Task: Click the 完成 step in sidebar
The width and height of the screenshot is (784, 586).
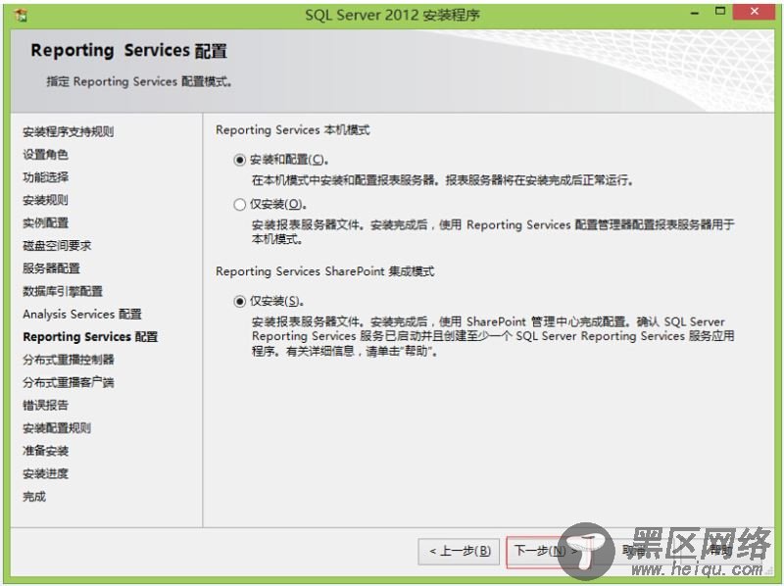Action: tap(34, 497)
